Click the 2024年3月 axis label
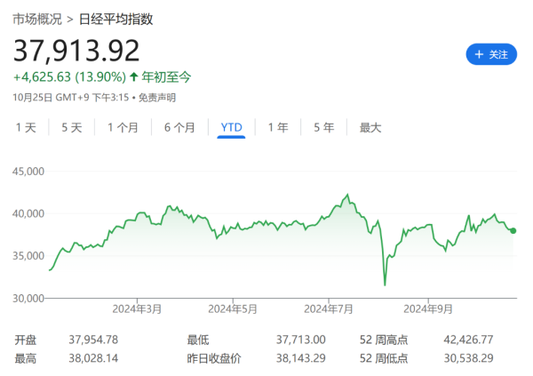 [x=137, y=309]
